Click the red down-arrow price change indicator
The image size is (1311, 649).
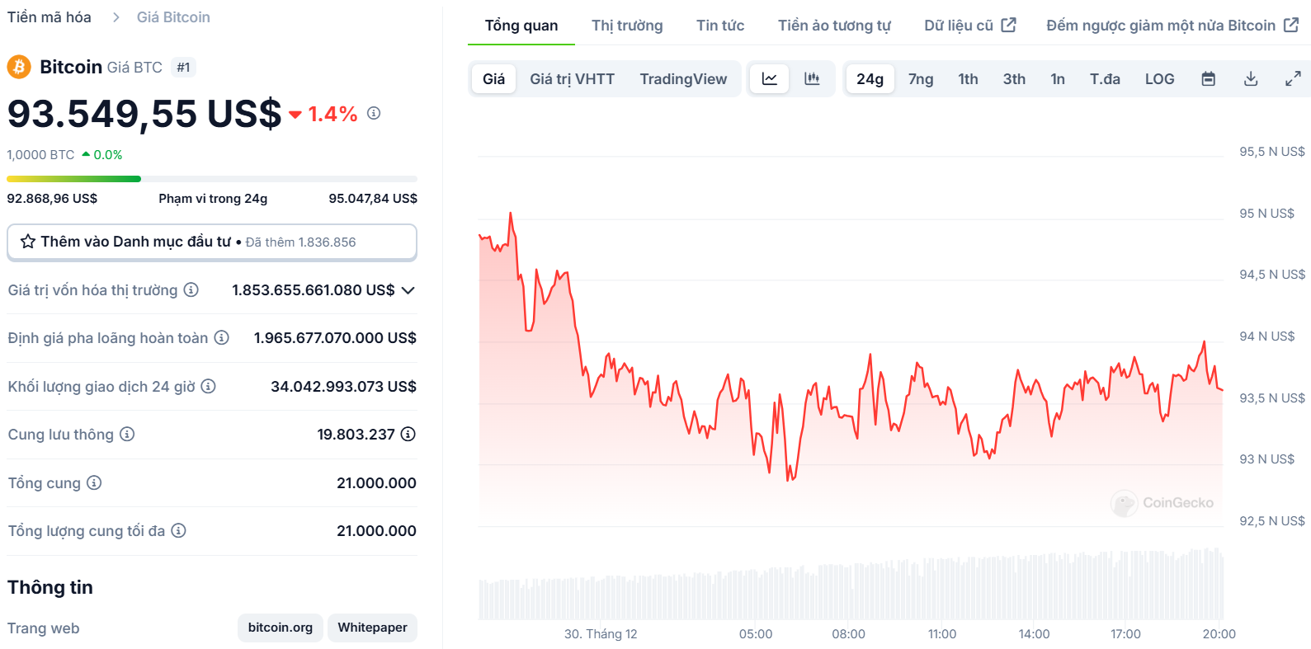[295, 115]
